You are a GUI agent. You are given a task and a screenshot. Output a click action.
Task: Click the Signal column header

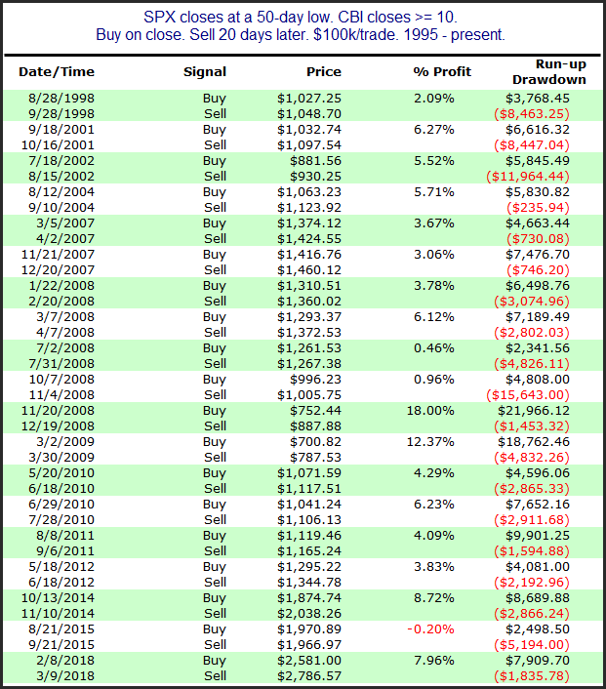tap(205, 71)
